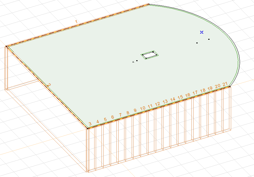The height and width of the screenshot is (177, 254).
Task: Select edge label number 21
Action: tap(225, 84)
